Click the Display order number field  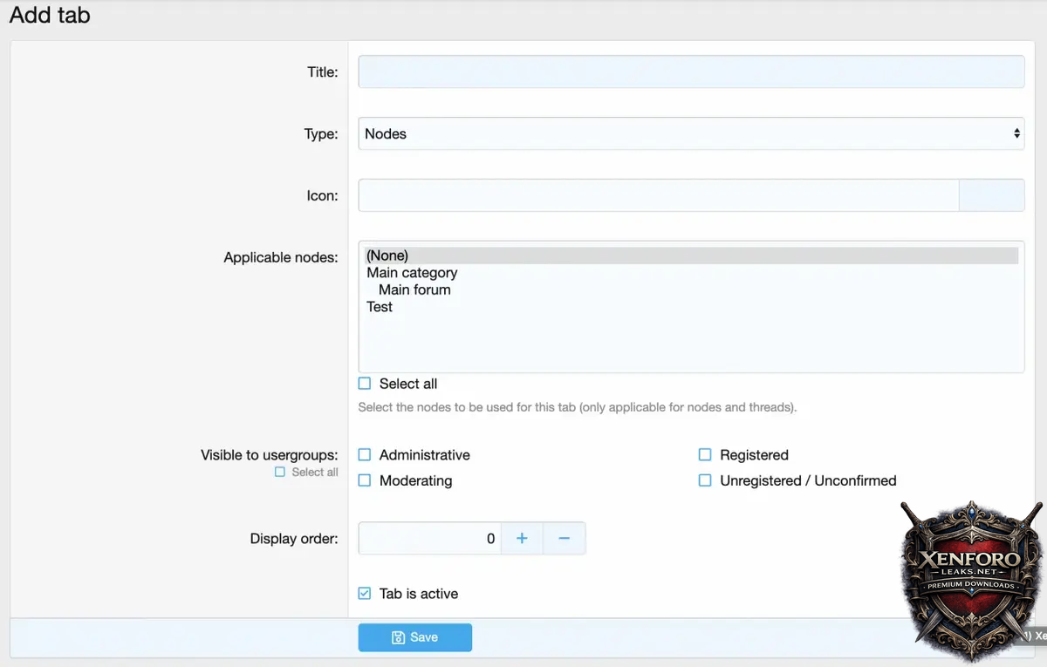click(429, 539)
